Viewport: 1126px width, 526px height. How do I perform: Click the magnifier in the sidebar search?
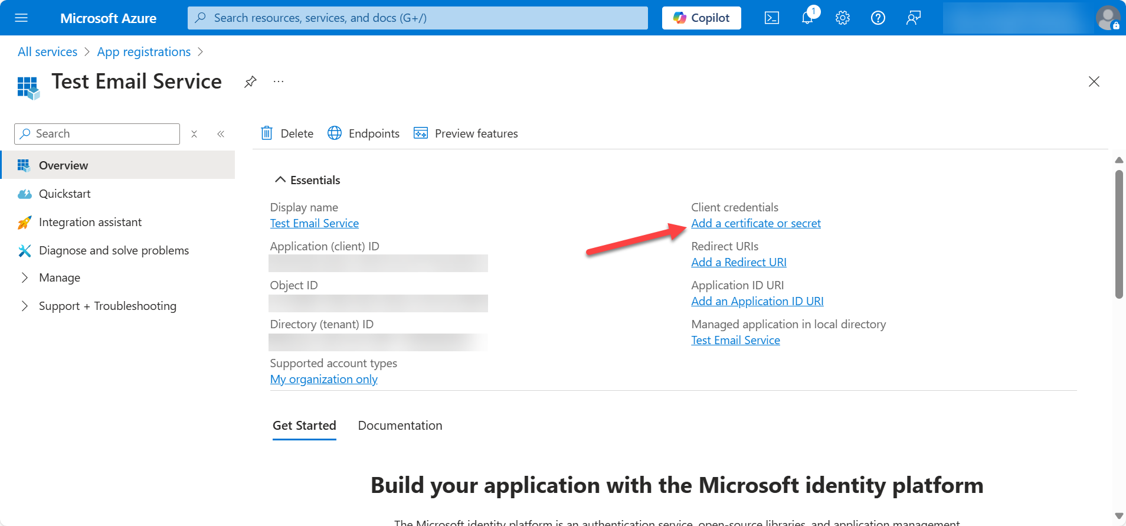pyautogui.click(x=25, y=134)
